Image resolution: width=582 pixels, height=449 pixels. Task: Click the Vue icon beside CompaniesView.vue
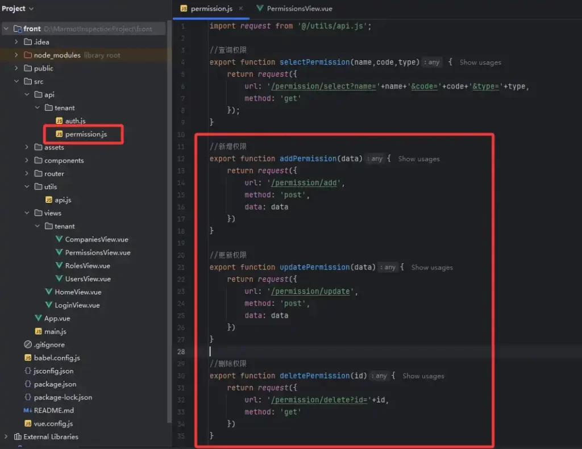click(59, 239)
